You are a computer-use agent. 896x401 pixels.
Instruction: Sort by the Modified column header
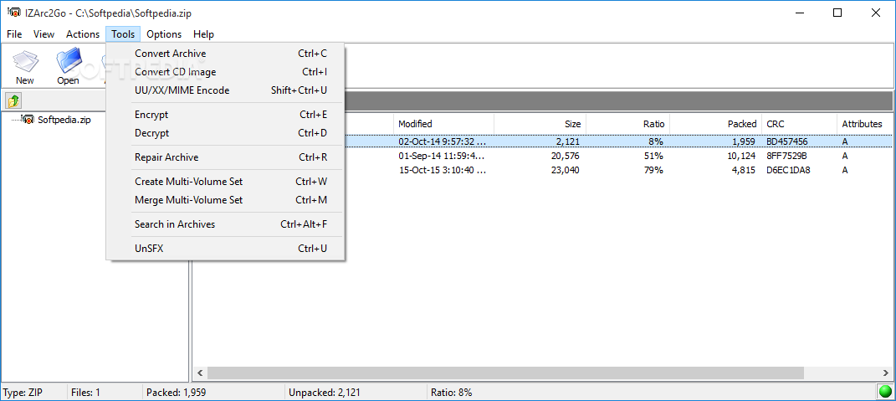[443, 124]
